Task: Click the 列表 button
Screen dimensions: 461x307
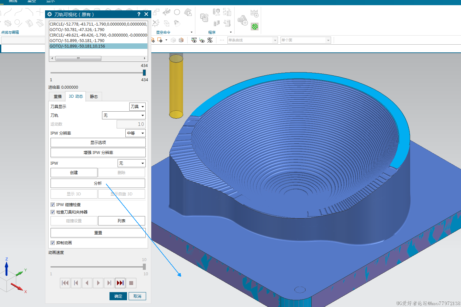Action: [x=121, y=221]
